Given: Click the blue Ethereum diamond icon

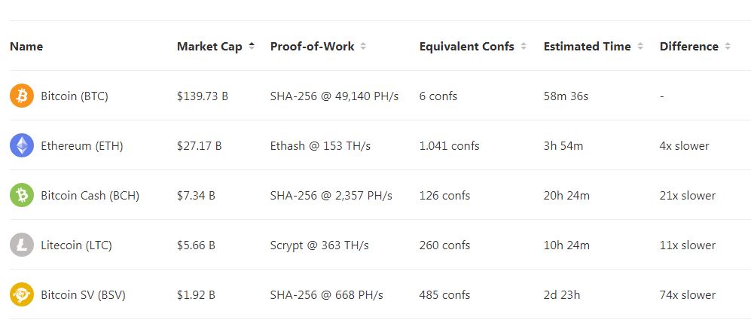Looking at the screenshot, I should (22, 145).
